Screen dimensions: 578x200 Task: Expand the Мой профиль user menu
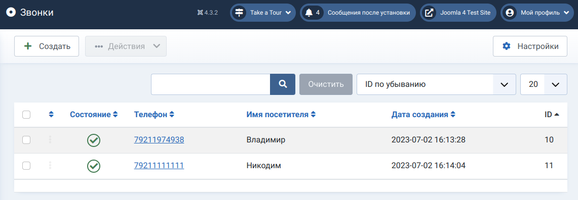[x=537, y=13]
